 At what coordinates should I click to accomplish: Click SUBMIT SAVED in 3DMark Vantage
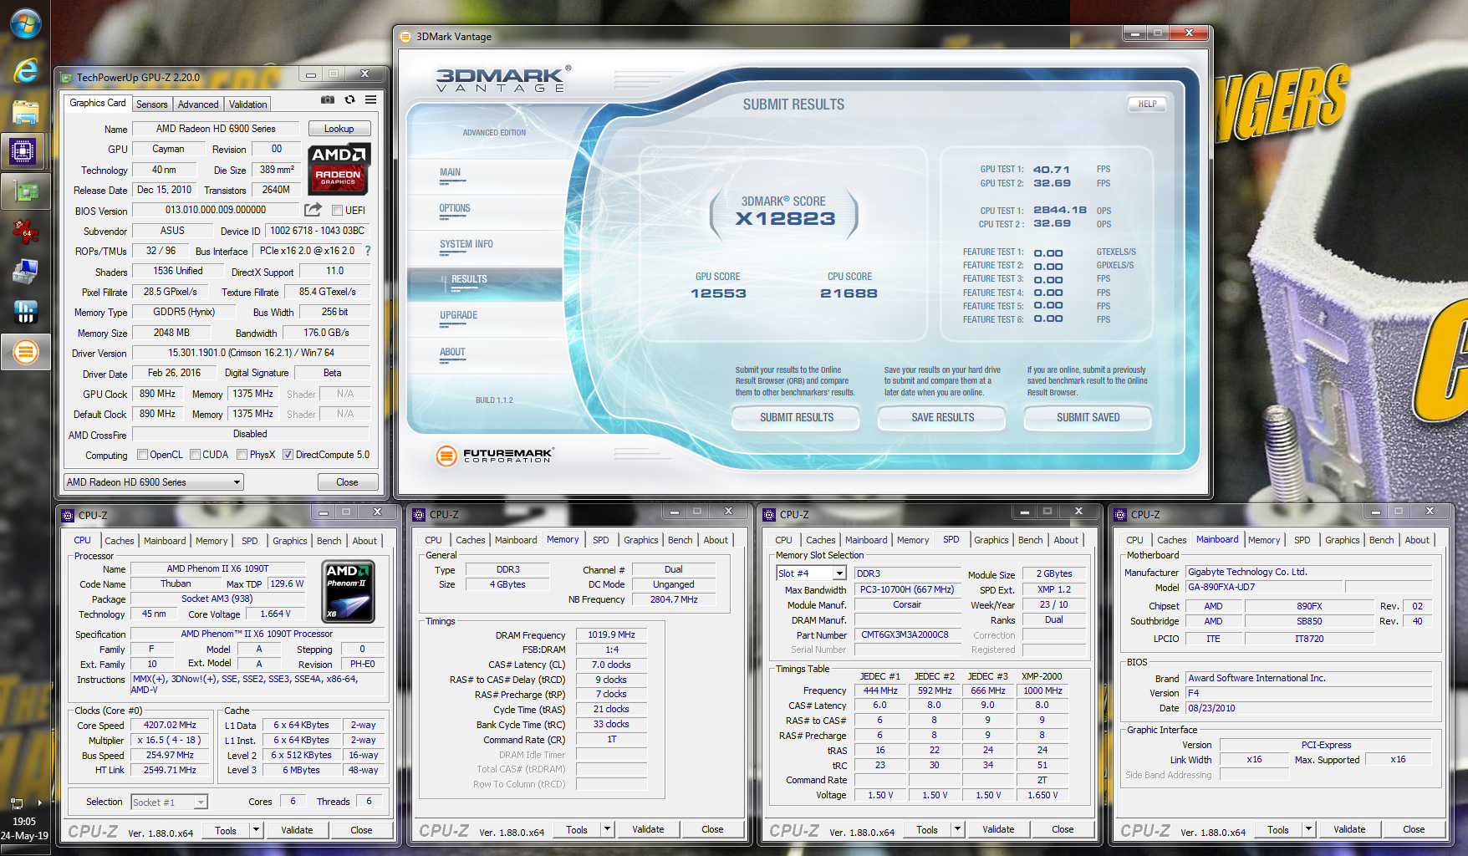tap(1088, 417)
